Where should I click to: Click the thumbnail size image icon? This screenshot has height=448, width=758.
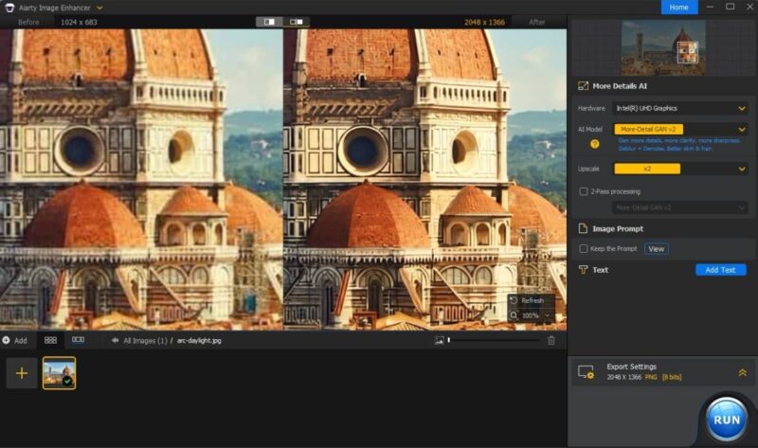(x=439, y=341)
